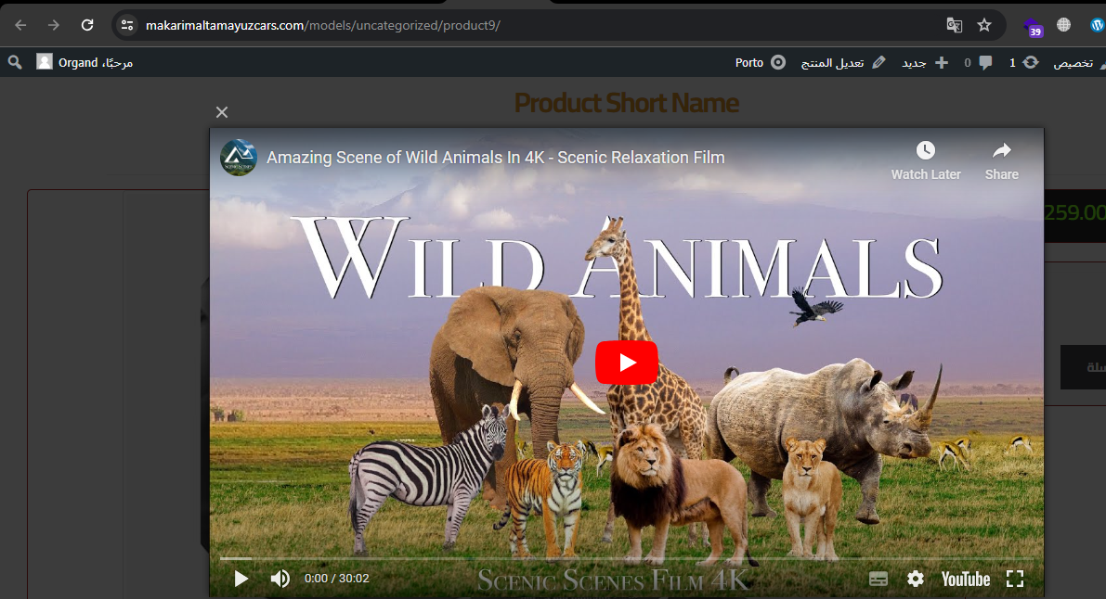Open the comments bubble showing 0

979,63
